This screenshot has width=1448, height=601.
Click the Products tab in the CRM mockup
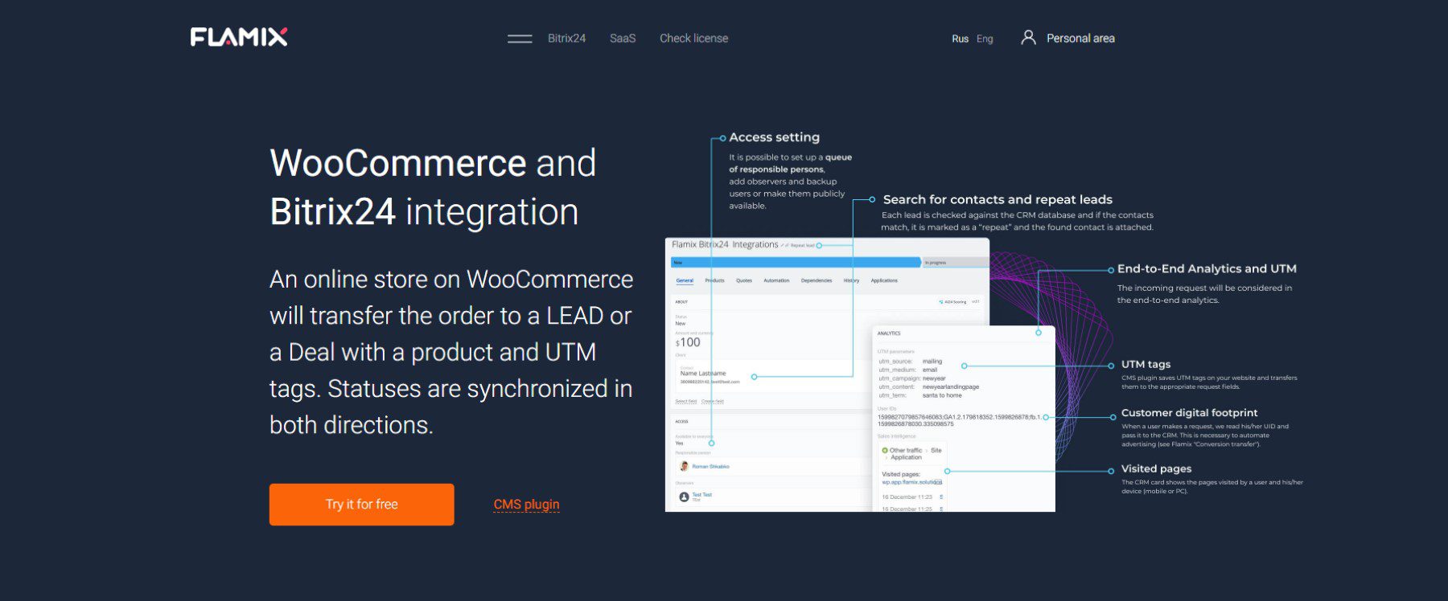pyautogui.click(x=714, y=280)
